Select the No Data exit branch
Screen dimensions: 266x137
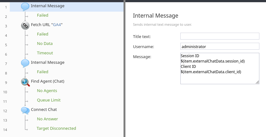pos(45,44)
